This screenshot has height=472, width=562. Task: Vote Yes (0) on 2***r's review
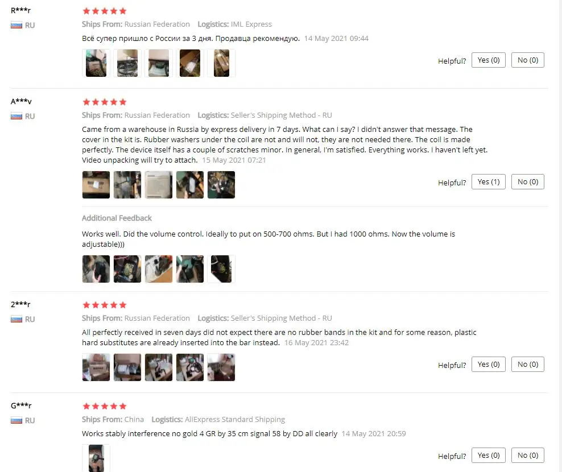488,364
